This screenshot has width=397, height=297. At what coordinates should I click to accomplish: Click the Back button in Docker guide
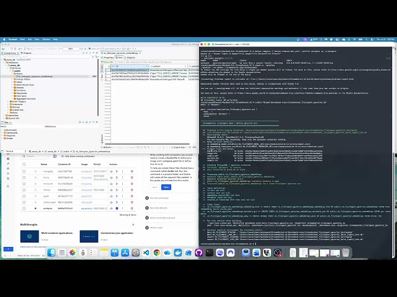[x=154, y=187]
